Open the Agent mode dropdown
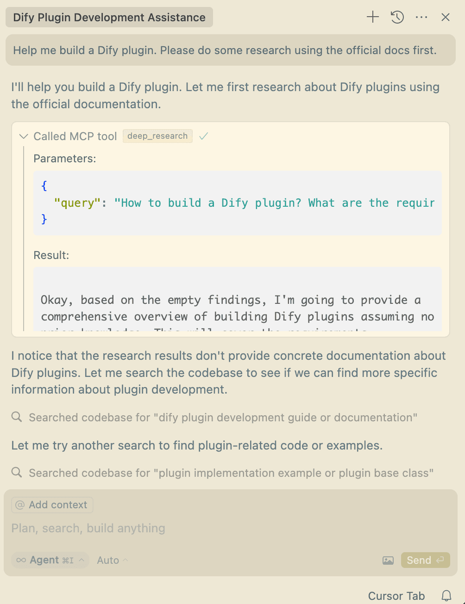 click(50, 560)
